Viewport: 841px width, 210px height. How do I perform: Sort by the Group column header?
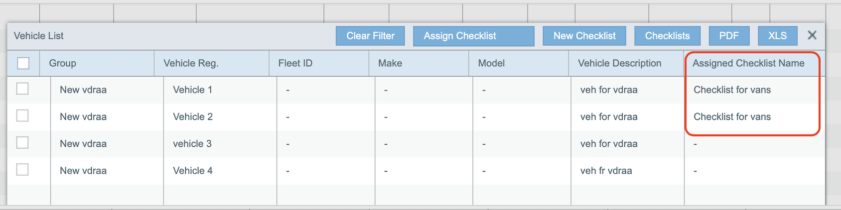point(63,63)
